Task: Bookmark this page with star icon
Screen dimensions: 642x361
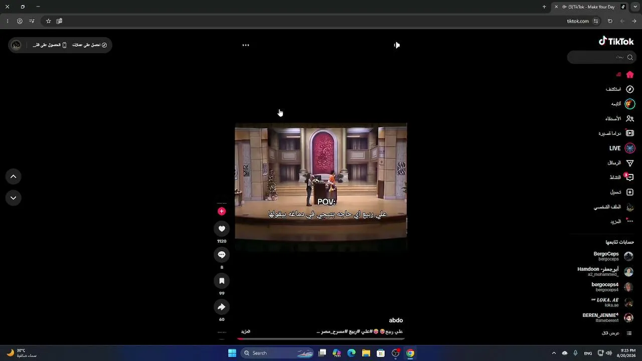Action: point(48,21)
